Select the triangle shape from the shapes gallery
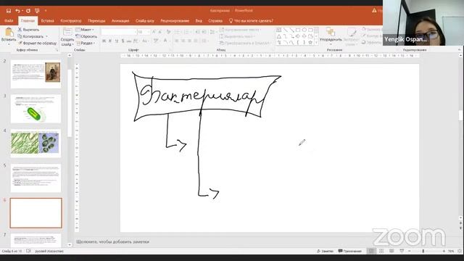Image resolution: width=464 pixels, height=261 pixels. coord(279,36)
